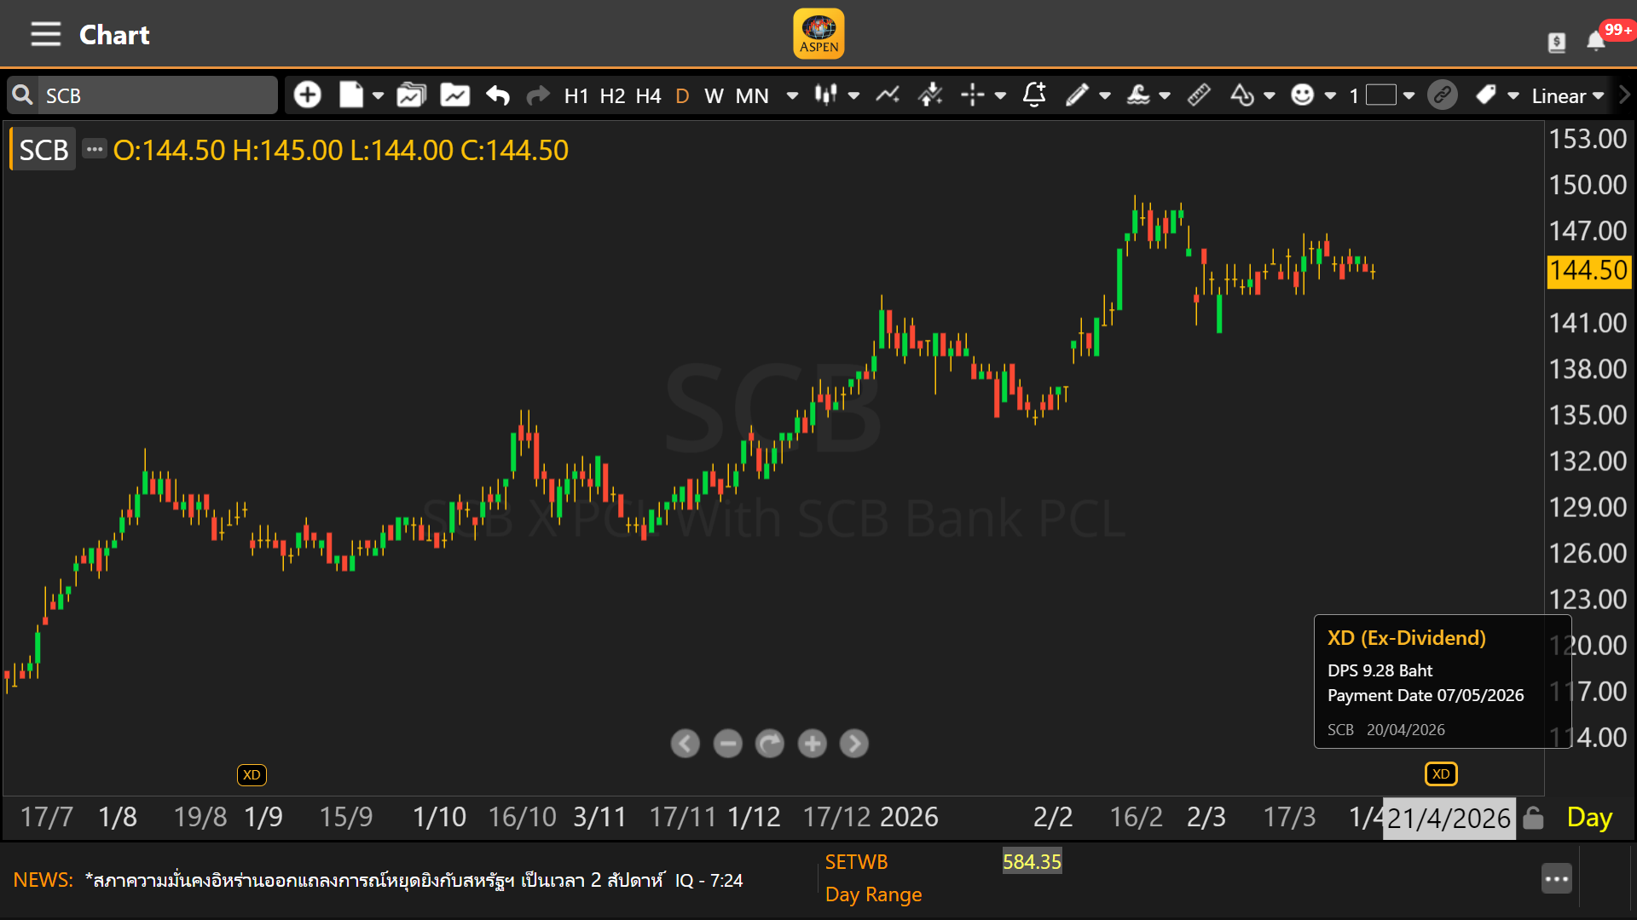This screenshot has width=1637, height=920.
Task: Open the timeframe more-options dropdown arrow
Action: click(x=792, y=95)
